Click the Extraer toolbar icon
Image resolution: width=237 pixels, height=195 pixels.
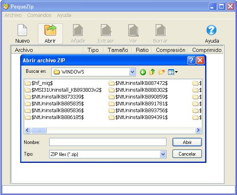click(x=106, y=33)
